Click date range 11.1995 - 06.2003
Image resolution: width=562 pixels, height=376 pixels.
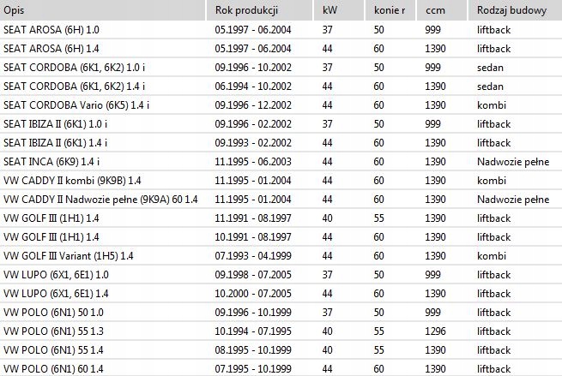[x=253, y=162]
